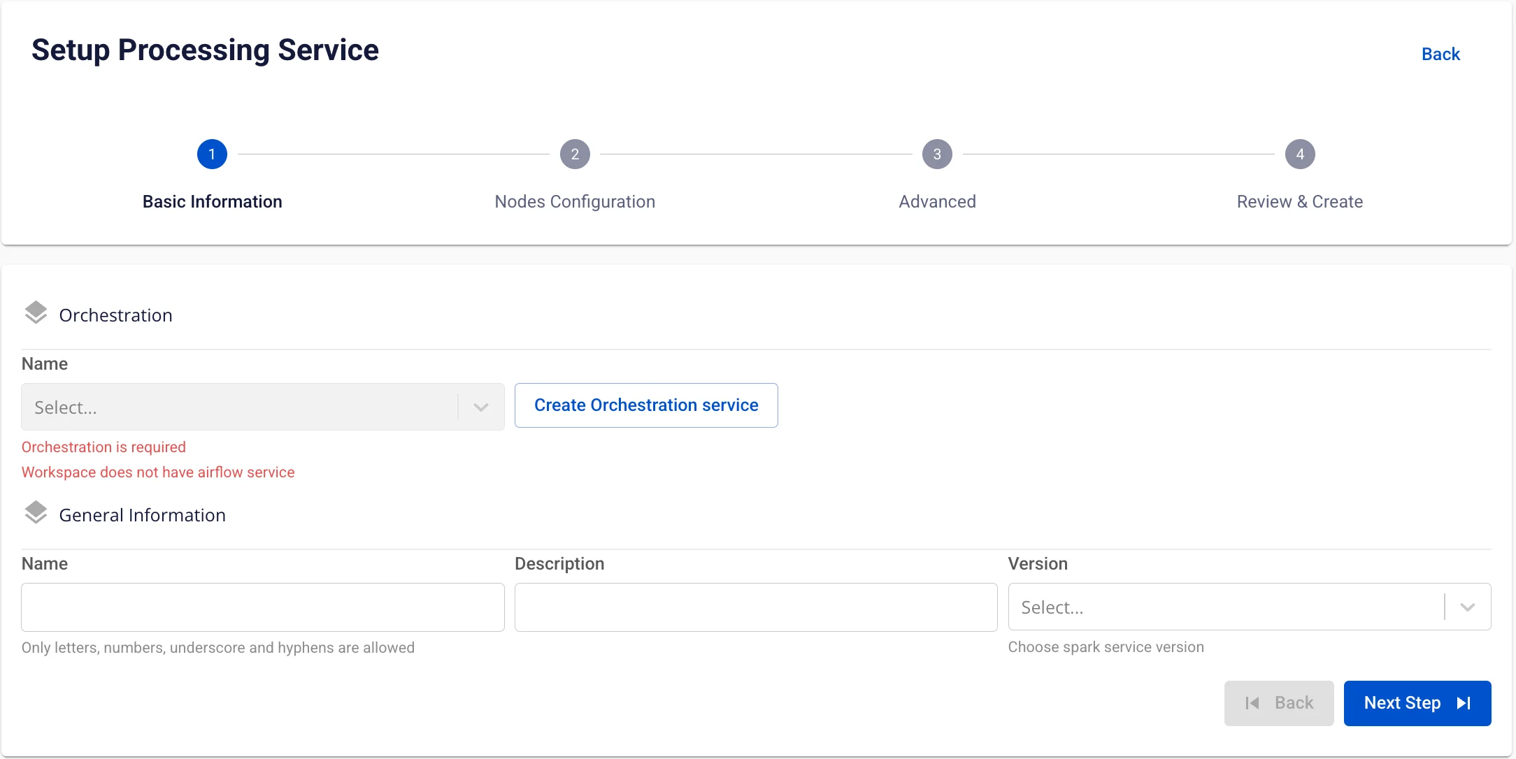Click the Orchestration section layers icon
1516x759 pixels.
[36, 313]
